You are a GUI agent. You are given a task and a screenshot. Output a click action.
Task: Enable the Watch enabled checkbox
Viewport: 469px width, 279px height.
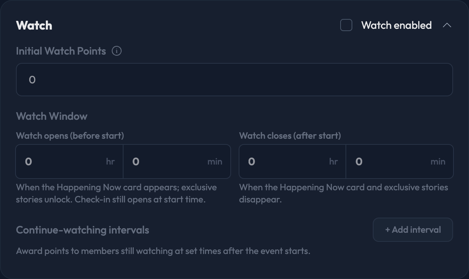[x=346, y=25]
